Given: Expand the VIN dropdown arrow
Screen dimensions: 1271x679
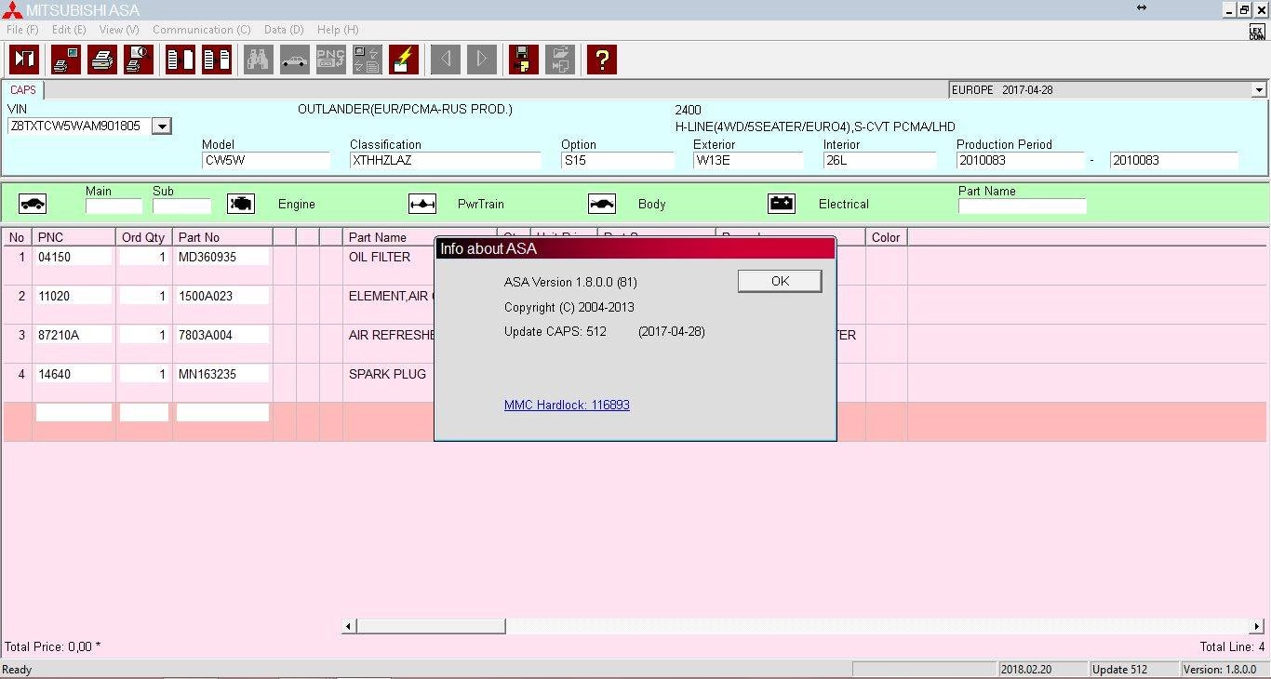Looking at the screenshot, I should (x=161, y=126).
